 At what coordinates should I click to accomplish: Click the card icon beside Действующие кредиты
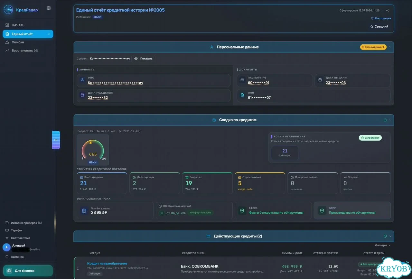tap(208, 236)
